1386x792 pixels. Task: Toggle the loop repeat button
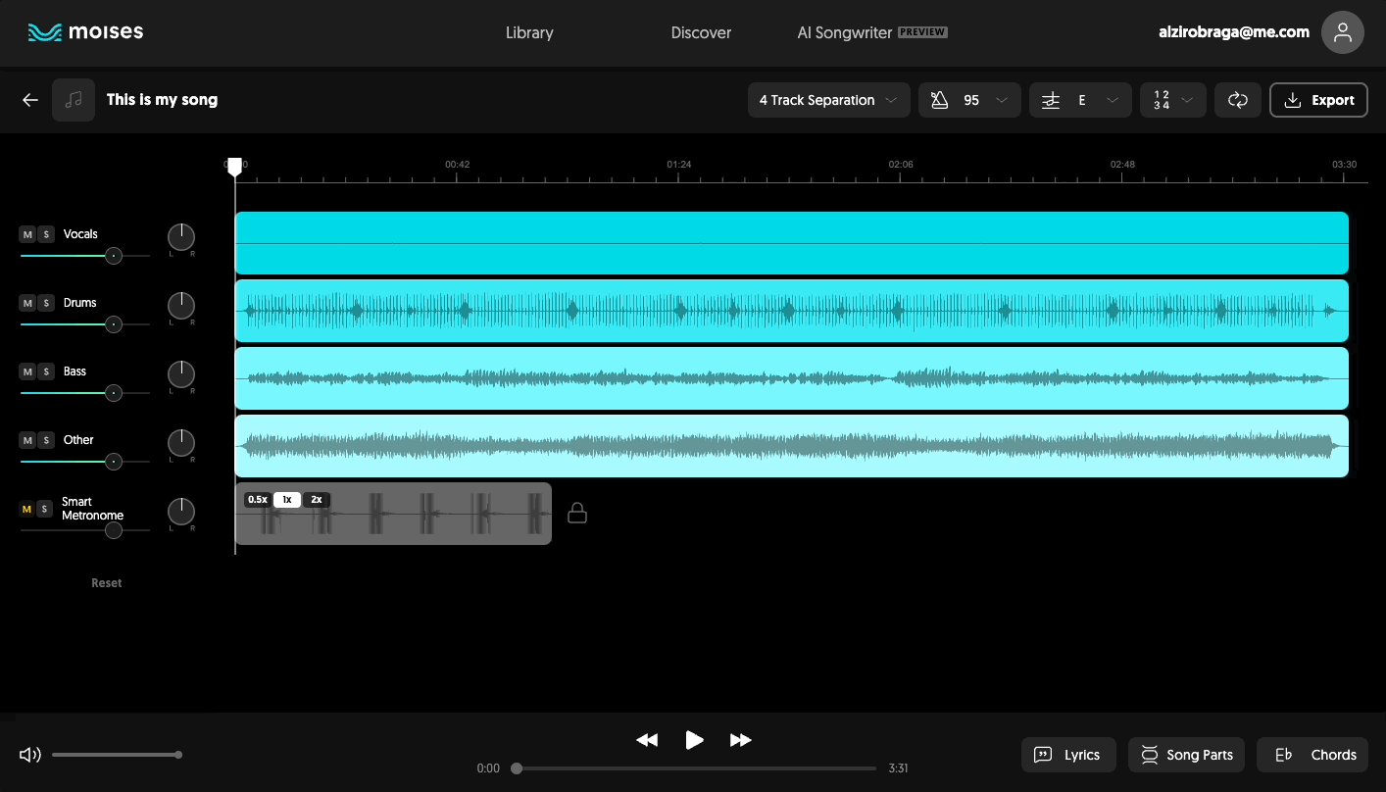click(1238, 100)
